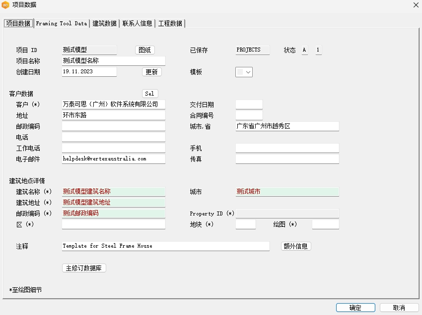Focus the 工作电话 input field
The width and height of the screenshot is (422, 315).
pyautogui.click(x=114, y=148)
